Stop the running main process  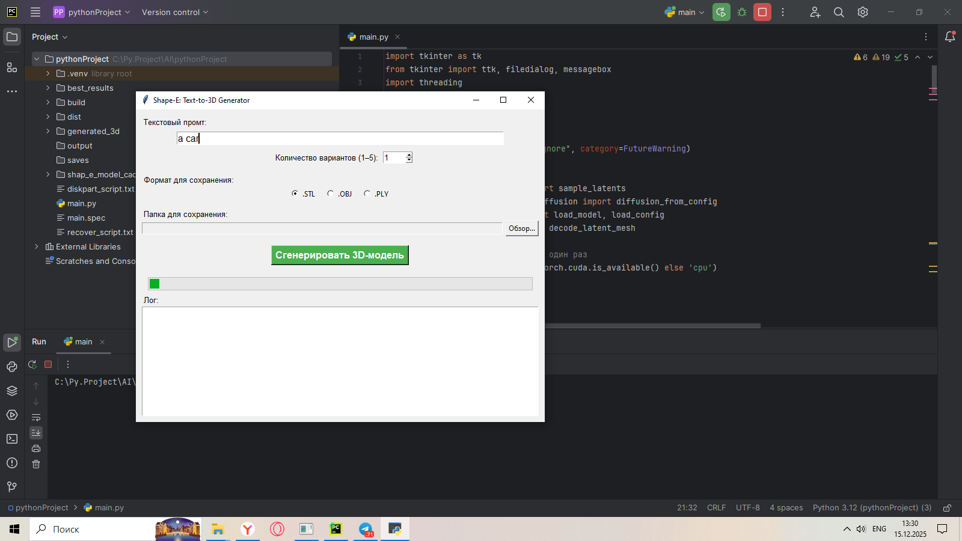click(762, 12)
